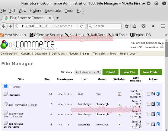Screen dimensions: 168x131
Task: Open the Exploit-DB bookmark
Action: [140, 35]
